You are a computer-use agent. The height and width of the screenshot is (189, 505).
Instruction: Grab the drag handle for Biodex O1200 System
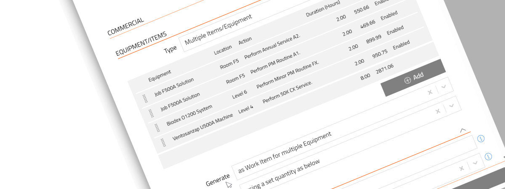coord(157,128)
